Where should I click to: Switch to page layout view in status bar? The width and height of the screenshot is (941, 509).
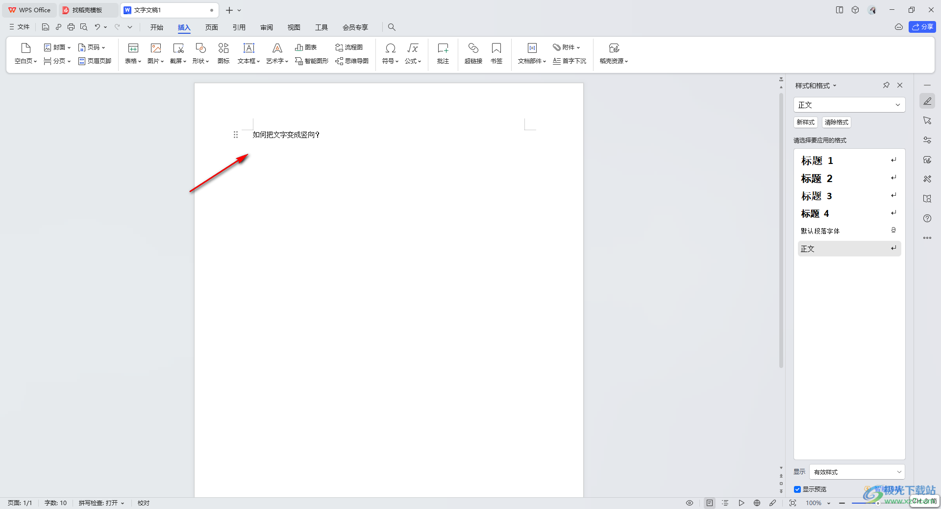click(x=710, y=503)
